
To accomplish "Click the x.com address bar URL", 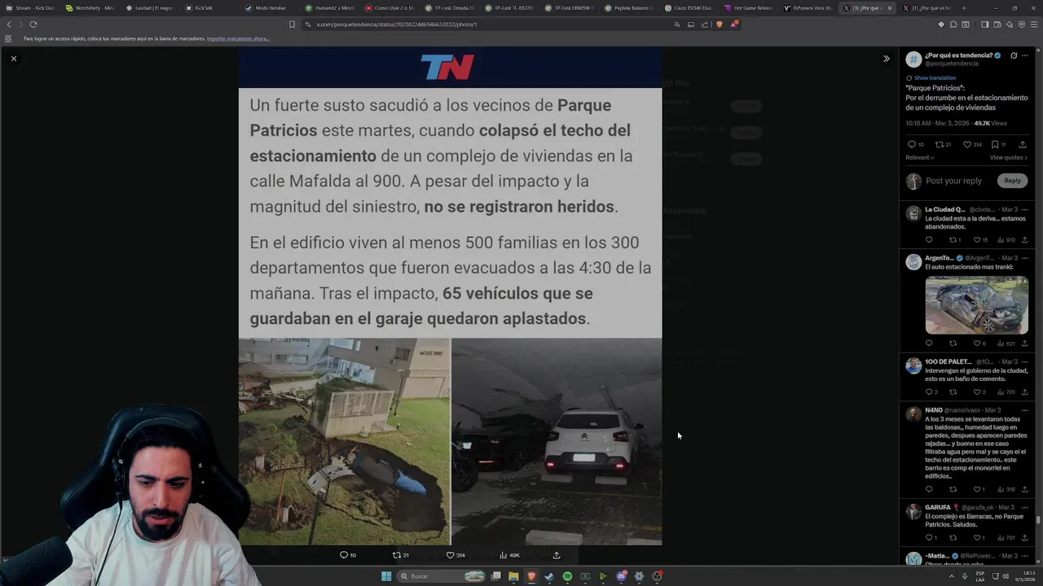I will tap(397, 24).
